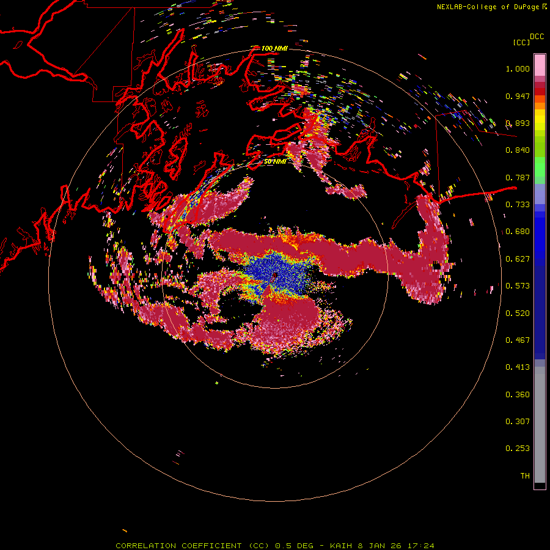Click the 0.520 color scale value
Image resolution: width=550 pixels, height=550 pixels.
(x=518, y=313)
